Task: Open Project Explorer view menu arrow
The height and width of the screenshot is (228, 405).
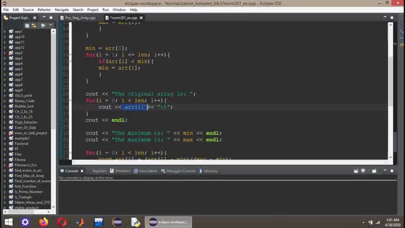Action: click(x=51, y=25)
